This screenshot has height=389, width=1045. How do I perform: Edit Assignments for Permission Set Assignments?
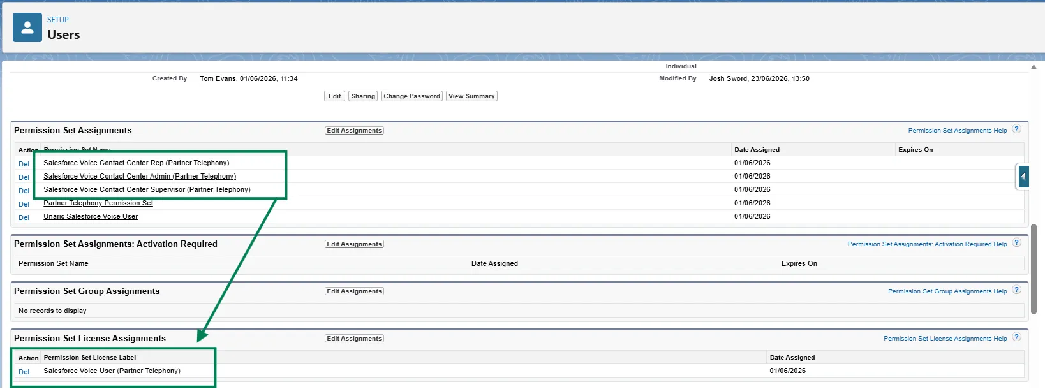[x=354, y=131]
